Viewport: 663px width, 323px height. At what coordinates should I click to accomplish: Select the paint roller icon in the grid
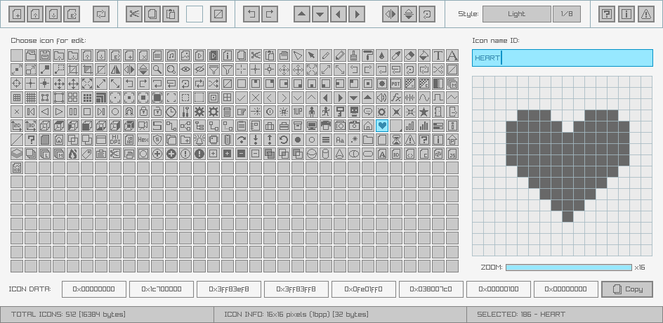click(x=368, y=55)
